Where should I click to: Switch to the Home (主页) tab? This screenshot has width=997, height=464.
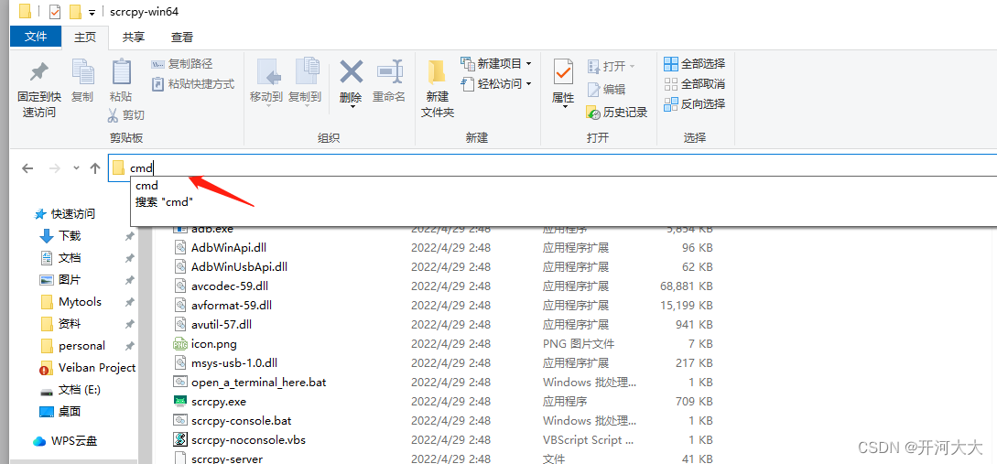click(85, 38)
